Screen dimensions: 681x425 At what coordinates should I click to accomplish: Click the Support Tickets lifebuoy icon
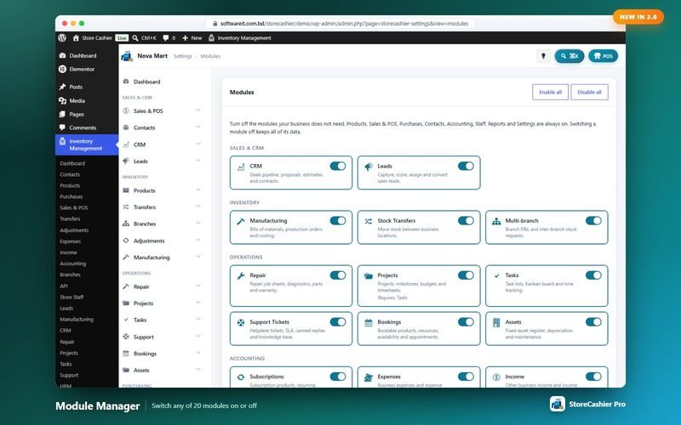241,322
